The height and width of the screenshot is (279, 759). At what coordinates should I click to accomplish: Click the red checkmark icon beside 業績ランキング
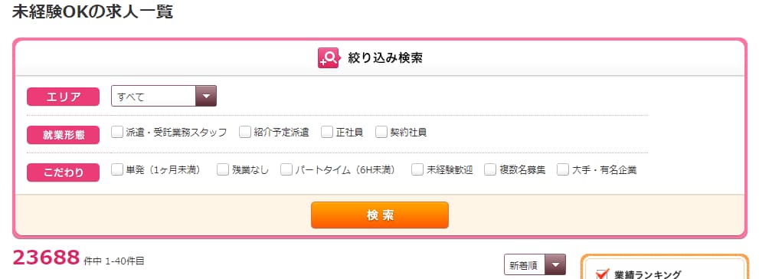(x=602, y=274)
